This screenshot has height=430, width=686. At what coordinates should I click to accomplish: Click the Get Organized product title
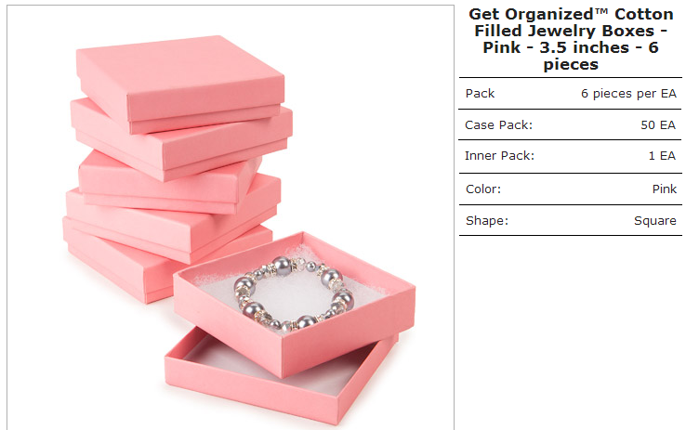[571, 39]
